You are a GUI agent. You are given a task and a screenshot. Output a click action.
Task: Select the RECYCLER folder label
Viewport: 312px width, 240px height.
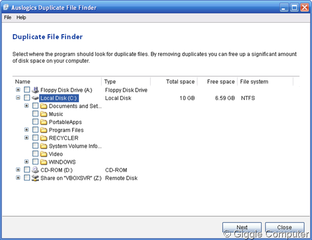[63, 138]
